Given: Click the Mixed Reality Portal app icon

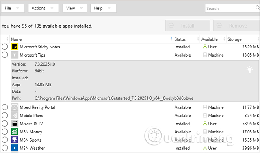Looking at the screenshot, I should [15, 107].
